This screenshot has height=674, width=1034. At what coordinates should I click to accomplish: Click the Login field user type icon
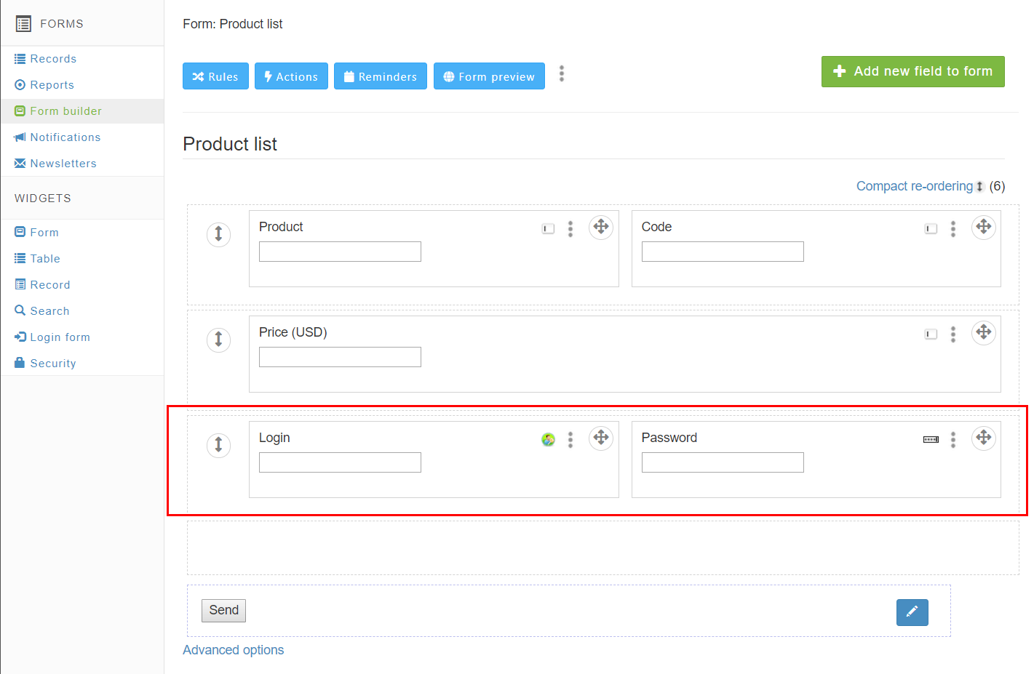click(548, 439)
